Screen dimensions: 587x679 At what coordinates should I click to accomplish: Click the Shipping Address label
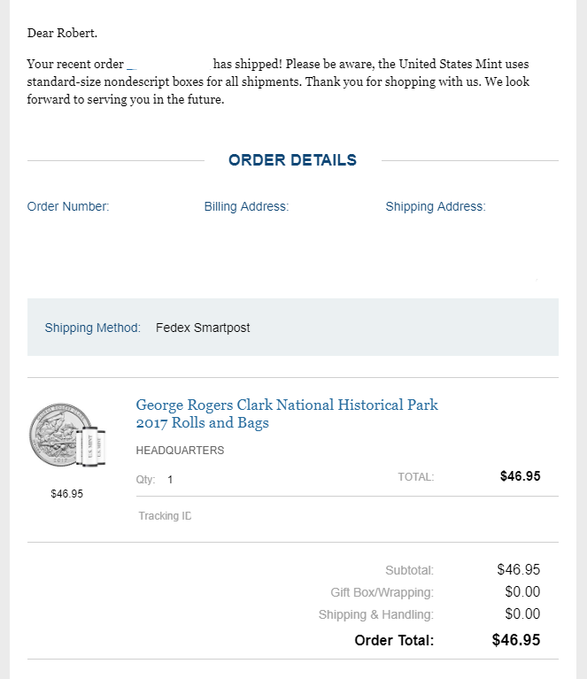(435, 206)
